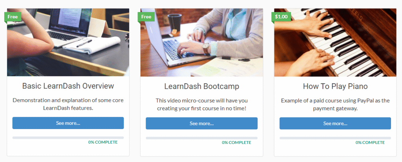Viewport: 402px width, 162px height.
Task: Click the description about core LearnDash features
Action: (x=68, y=104)
